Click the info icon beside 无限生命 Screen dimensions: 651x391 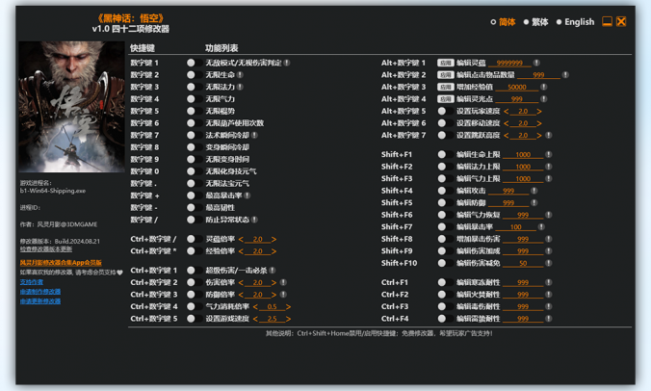(240, 75)
